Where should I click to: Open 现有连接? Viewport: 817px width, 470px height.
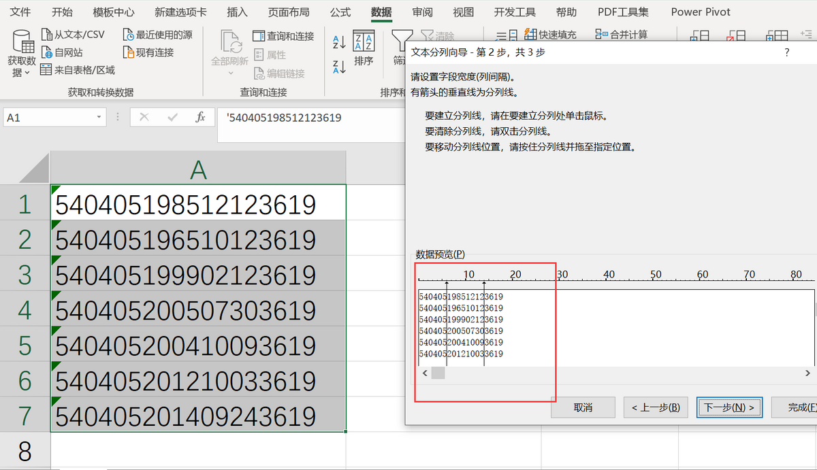click(148, 52)
